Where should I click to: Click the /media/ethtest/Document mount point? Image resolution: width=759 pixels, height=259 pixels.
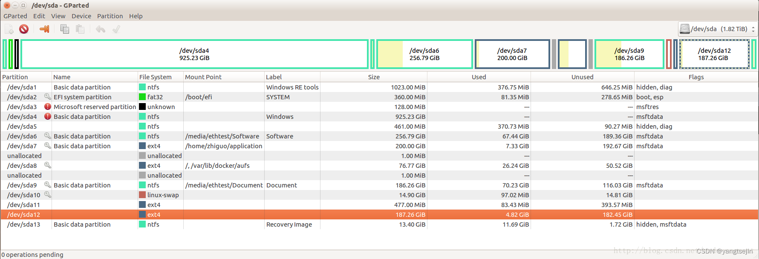(224, 185)
